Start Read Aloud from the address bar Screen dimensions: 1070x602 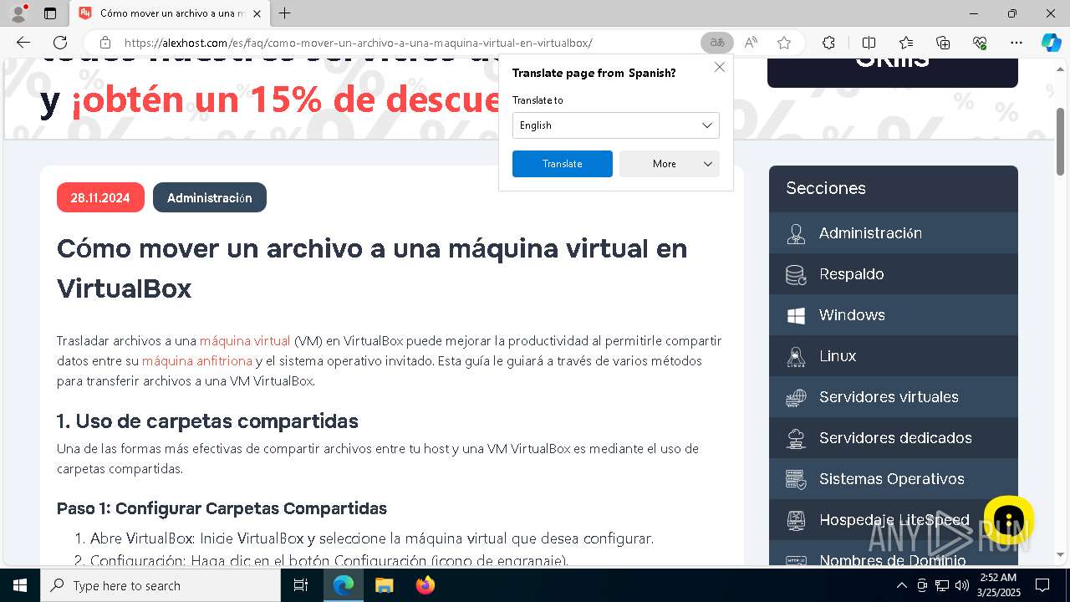click(751, 43)
